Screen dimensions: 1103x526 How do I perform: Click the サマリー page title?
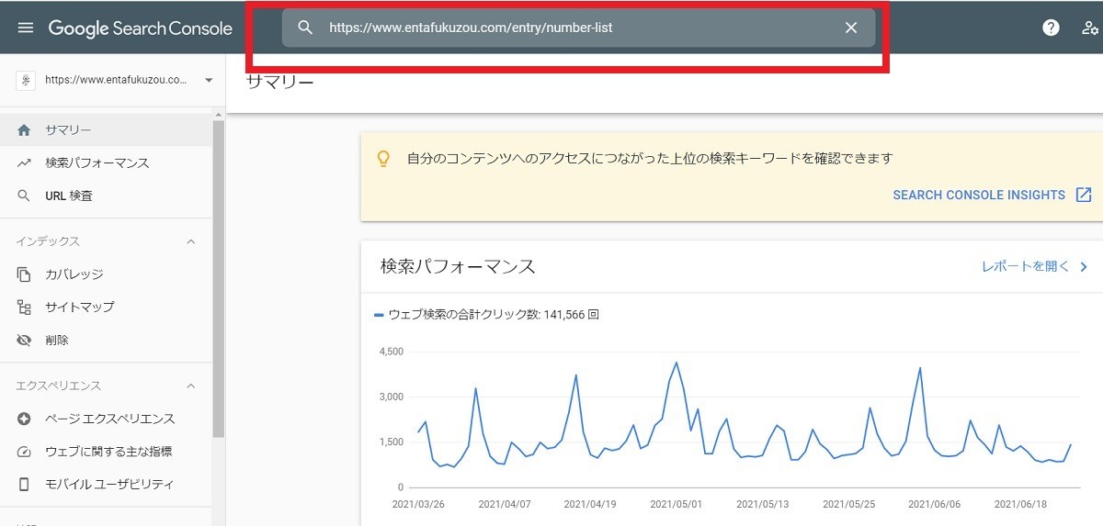point(280,83)
